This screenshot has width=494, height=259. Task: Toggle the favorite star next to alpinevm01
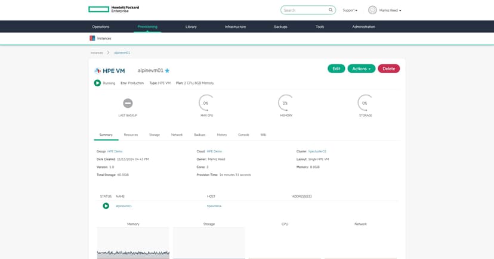(167, 71)
